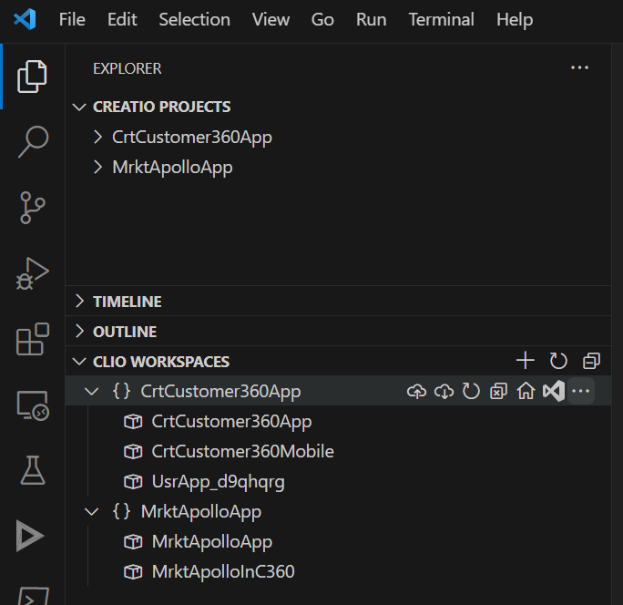Add new Clio workspace with plus icon
Image resolution: width=623 pixels, height=605 pixels.
pos(526,361)
